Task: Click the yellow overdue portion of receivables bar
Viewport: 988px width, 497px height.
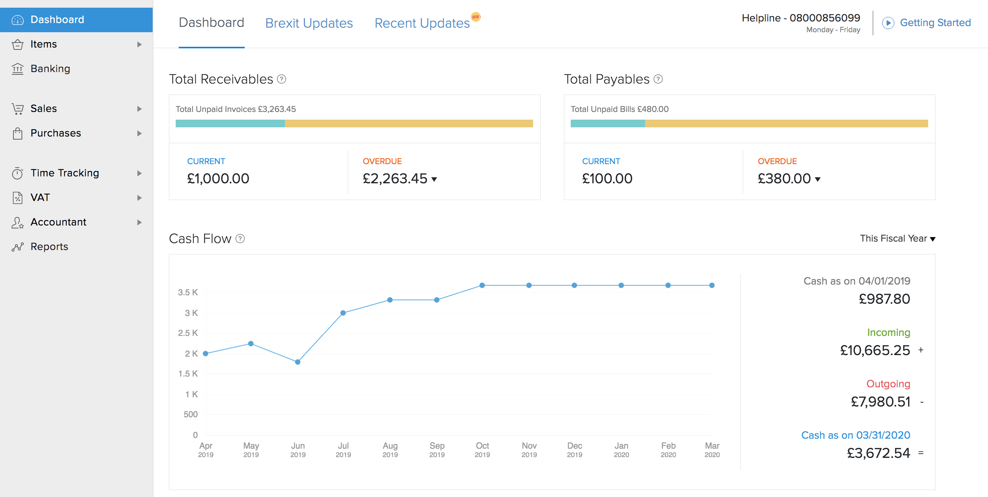Action: tap(408, 123)
